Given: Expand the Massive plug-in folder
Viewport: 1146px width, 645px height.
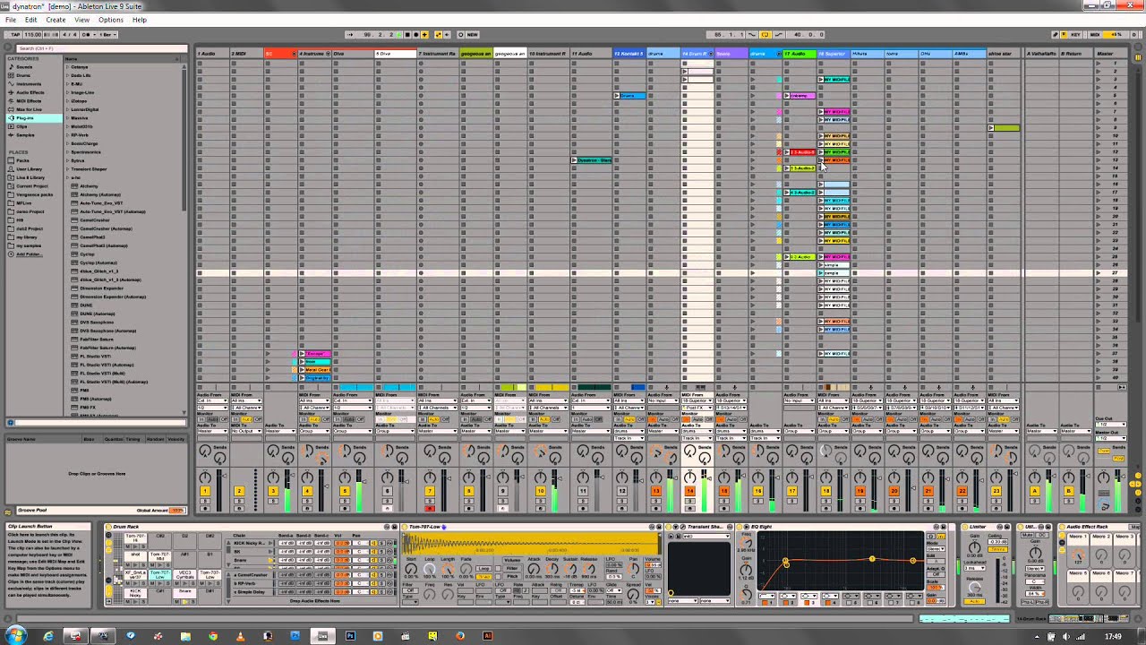Looking at the screenshot, I should click(x=68, y=118).
